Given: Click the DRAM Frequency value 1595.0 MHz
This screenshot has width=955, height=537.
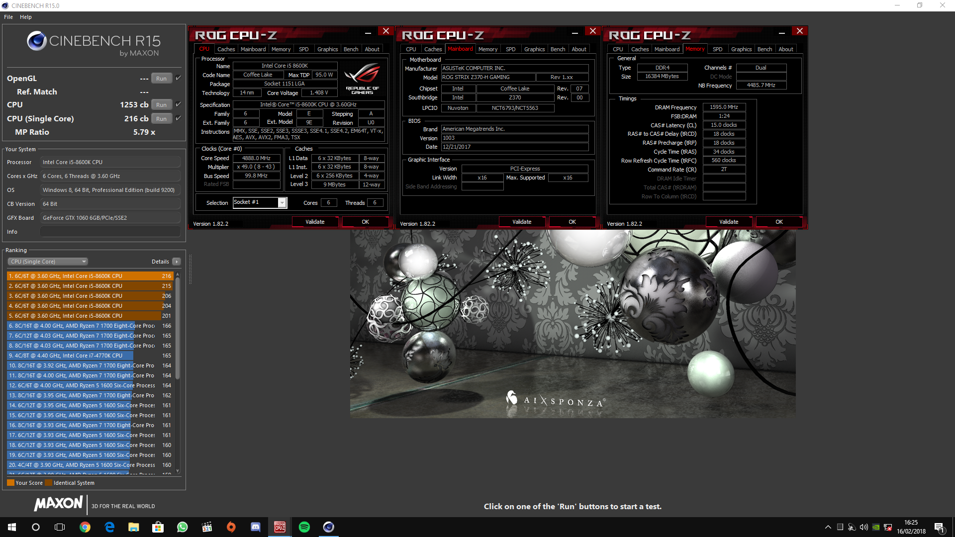Looking at the screenshot, I should (x=724, y=107).
